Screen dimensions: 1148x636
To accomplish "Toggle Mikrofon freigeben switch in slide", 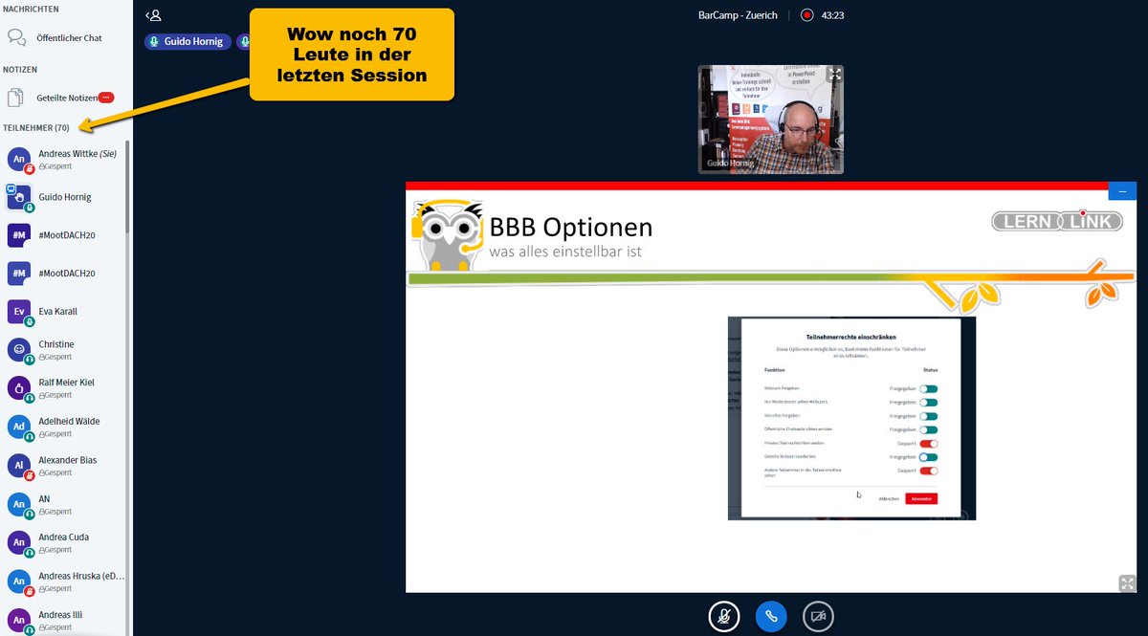I will coord(929,416).
